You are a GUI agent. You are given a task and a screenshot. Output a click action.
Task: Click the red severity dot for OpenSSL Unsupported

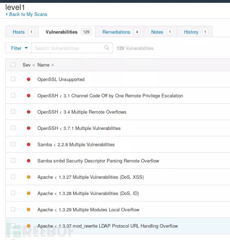click(29, 79)
